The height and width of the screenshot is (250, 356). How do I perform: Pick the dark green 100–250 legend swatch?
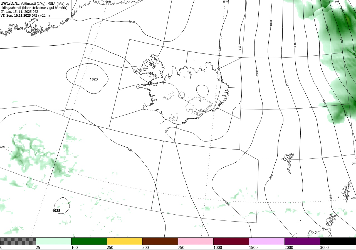tap(89, 241)
